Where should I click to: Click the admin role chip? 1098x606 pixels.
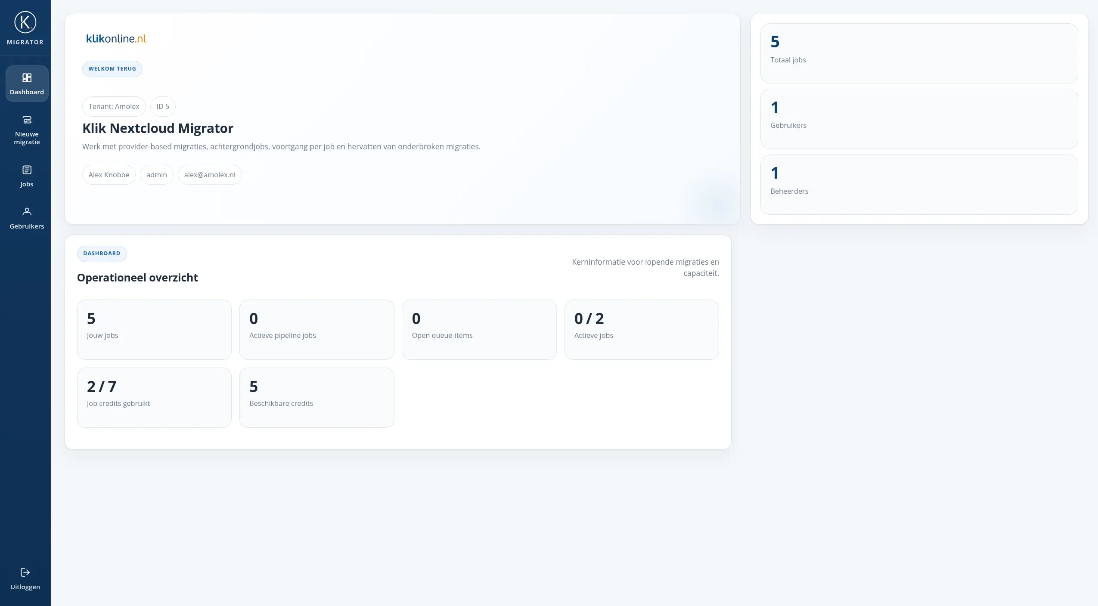156,175
